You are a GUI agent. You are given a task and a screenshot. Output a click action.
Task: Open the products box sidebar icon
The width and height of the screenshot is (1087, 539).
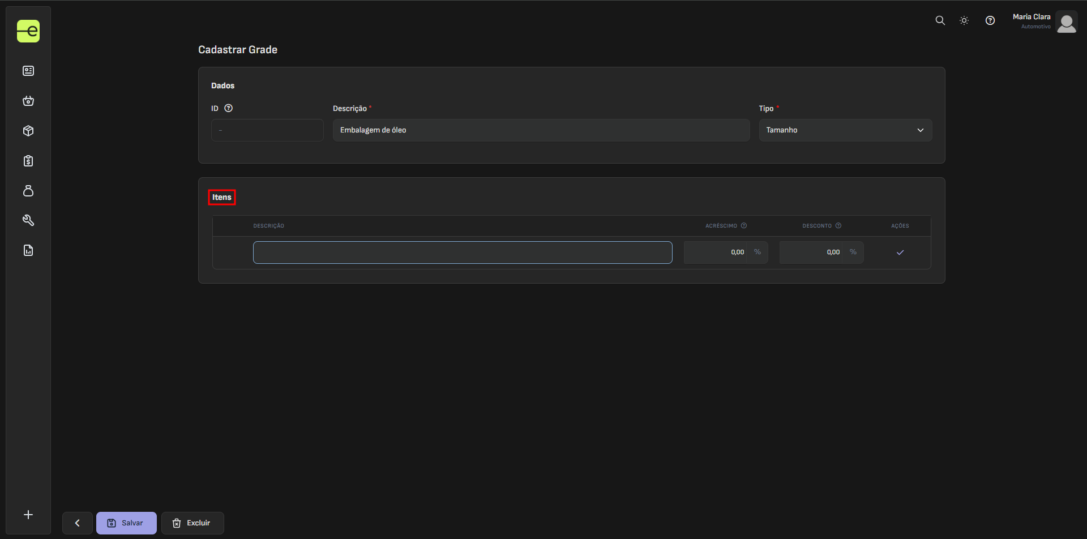pos(28,131)
